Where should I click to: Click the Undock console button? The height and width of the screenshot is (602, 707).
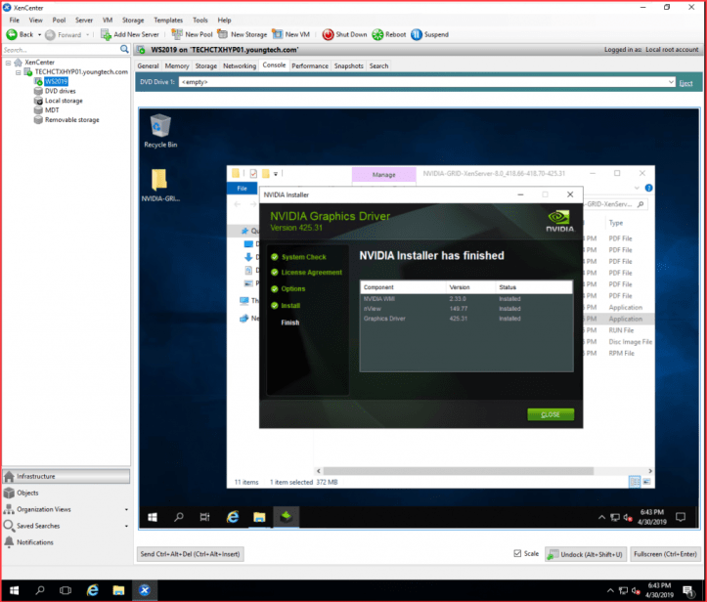(586, 554)
